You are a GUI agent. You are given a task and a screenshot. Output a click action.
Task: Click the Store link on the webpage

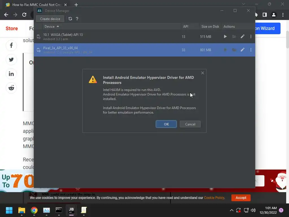(12, 29)
